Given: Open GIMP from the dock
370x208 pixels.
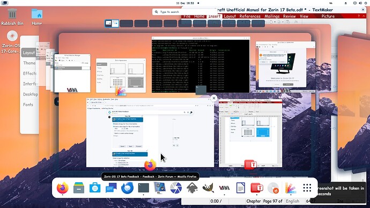Looking at the screenshot, I should tap(208, 188).
